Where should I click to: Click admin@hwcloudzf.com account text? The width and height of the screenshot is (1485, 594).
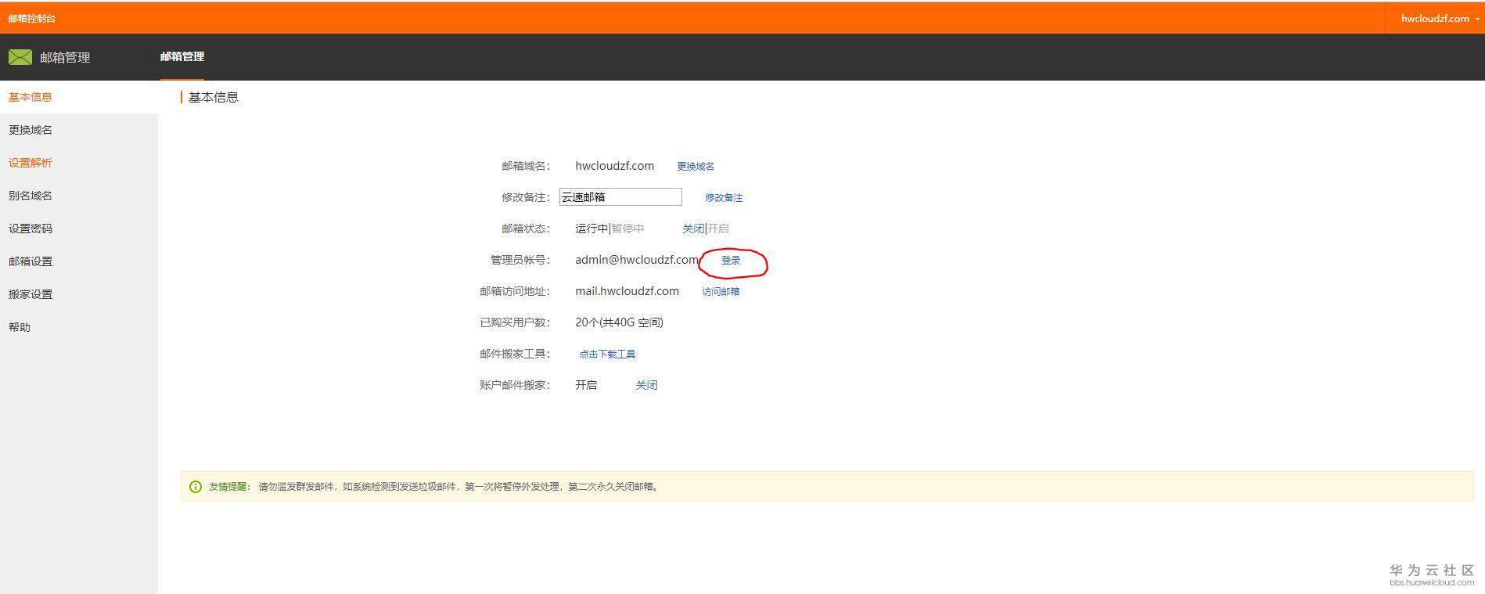click(x=637, y=260)
